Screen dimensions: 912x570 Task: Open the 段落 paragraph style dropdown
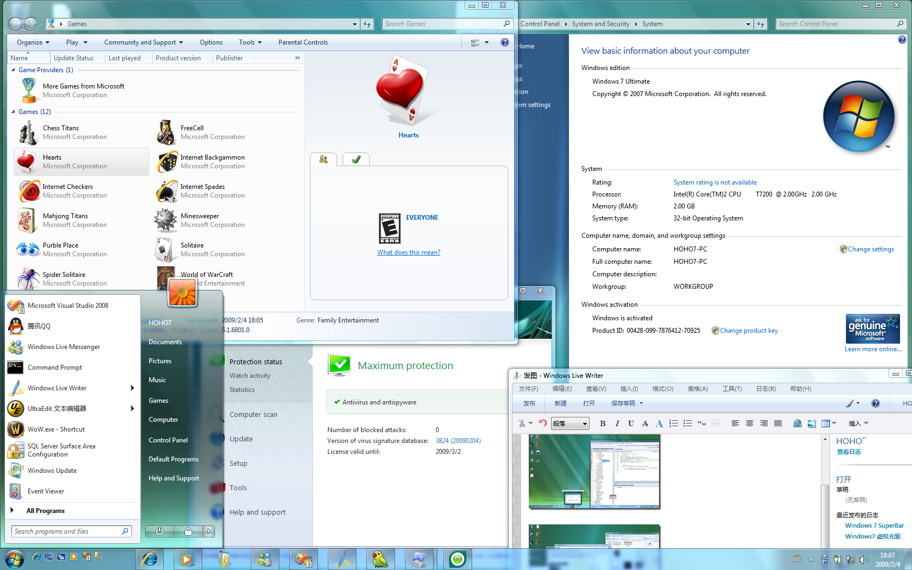[570, 423]
